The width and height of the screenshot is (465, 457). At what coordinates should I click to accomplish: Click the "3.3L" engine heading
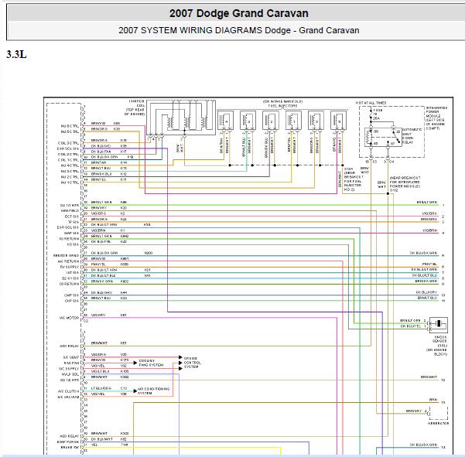(x=16, y=55)
